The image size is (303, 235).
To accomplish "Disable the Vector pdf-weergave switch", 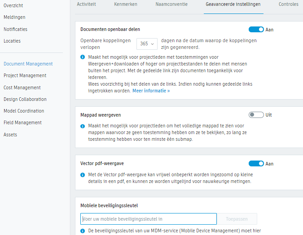I will point(256,164).
